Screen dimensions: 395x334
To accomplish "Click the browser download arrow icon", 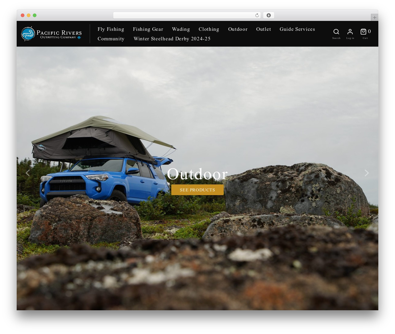I will point(268,15).
